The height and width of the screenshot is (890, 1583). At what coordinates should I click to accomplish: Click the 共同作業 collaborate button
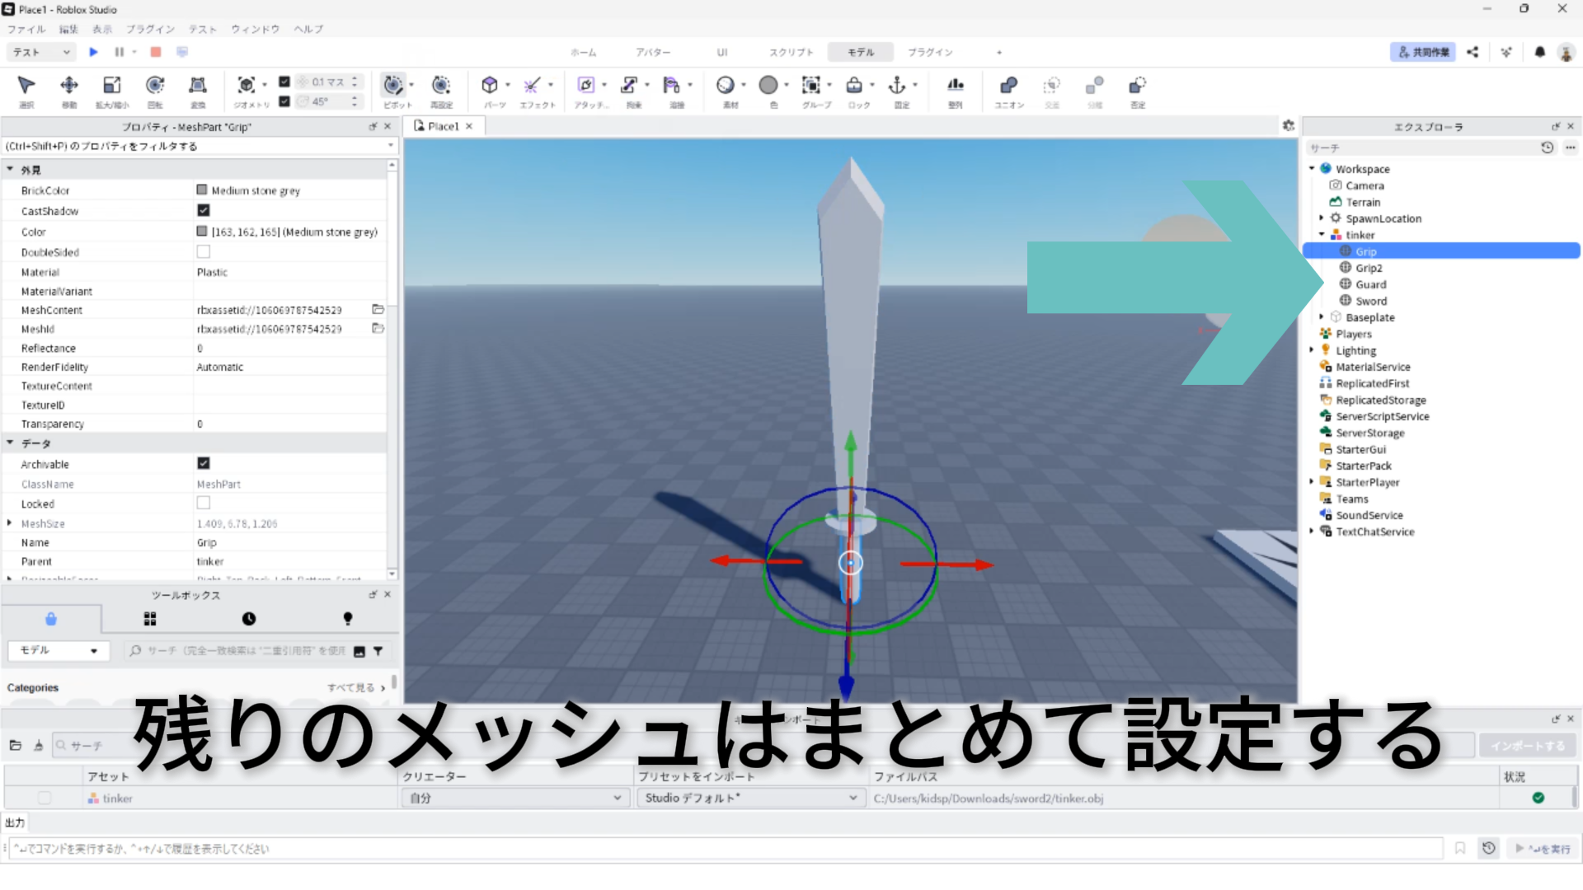[x=1423, y=52]
